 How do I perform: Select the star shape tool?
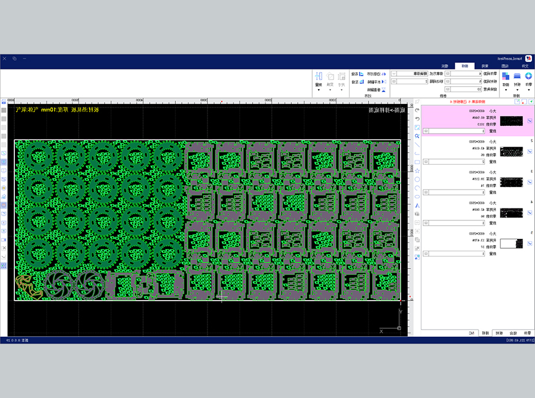coord(417,170)
